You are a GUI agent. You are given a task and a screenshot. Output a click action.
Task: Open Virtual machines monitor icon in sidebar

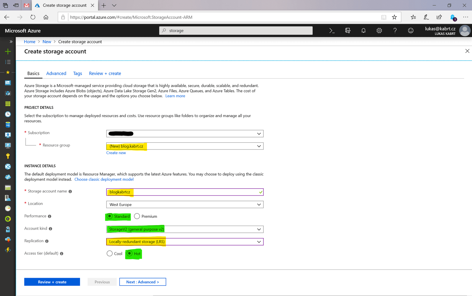pos(8,135)
